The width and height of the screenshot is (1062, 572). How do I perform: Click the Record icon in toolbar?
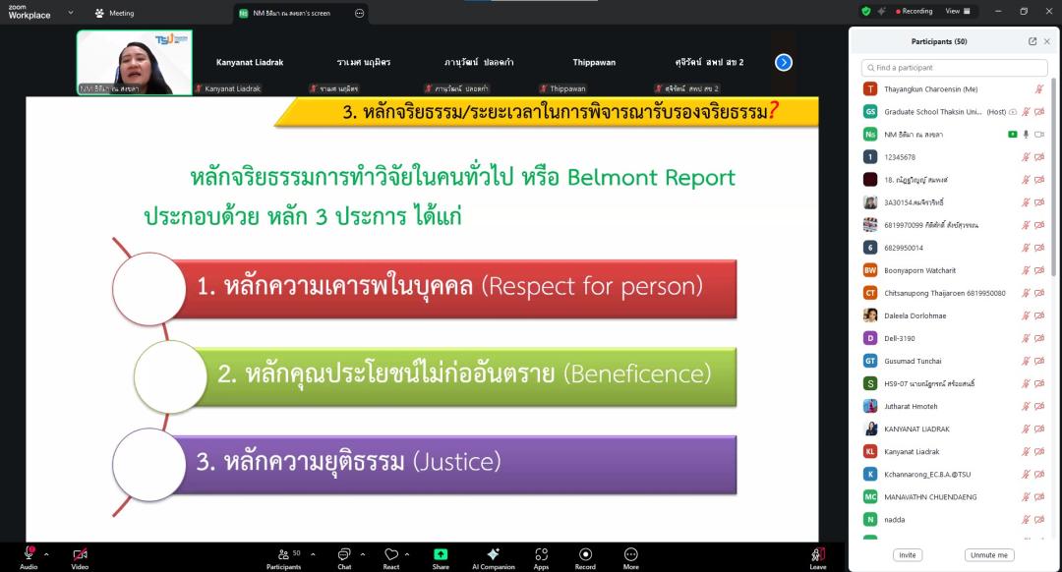[585, 554]
